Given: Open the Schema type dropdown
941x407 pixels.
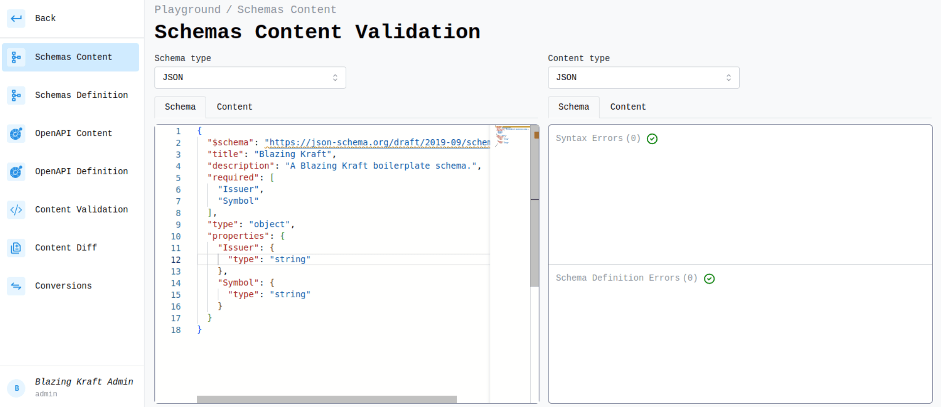Looking at the screenshot, I should point(250,78).
